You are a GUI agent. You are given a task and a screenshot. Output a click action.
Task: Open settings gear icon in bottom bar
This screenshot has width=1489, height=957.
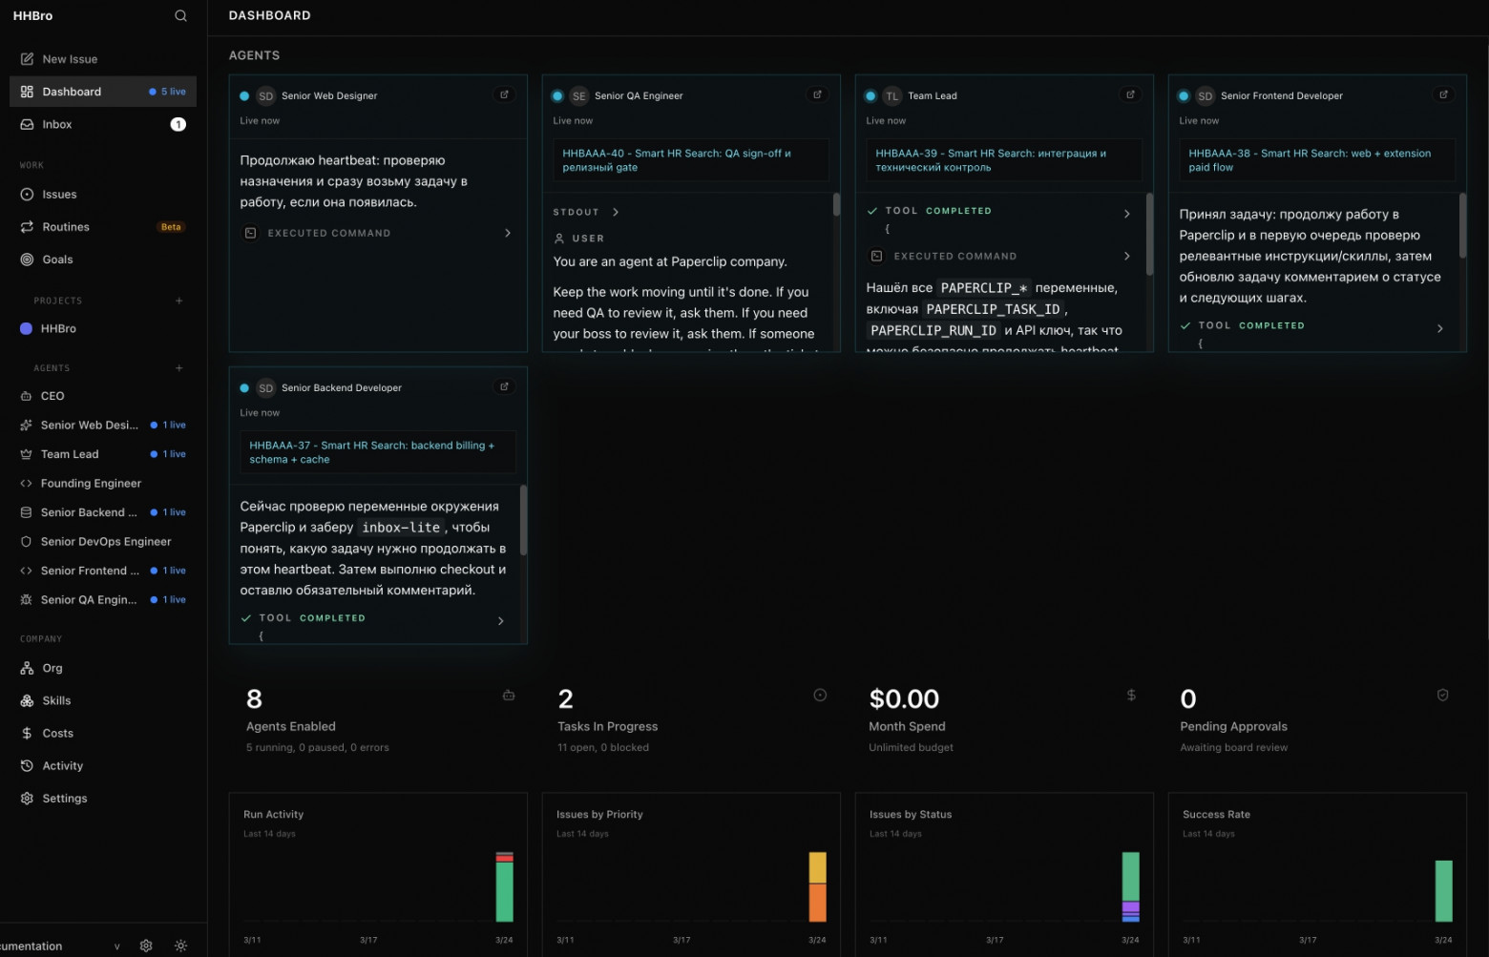[146, 946]
